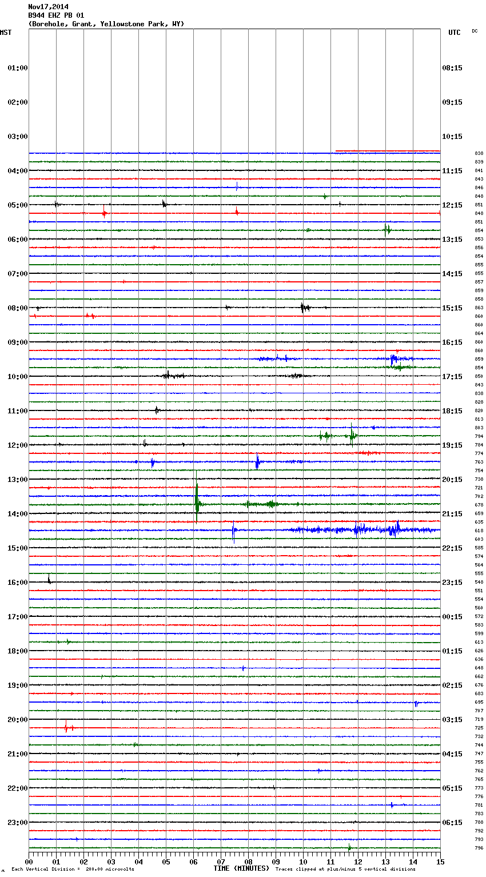Image resolution: width=486 pixels, height=877 pixels.
Task: Click the MST column header
Action: coord(6,33)
